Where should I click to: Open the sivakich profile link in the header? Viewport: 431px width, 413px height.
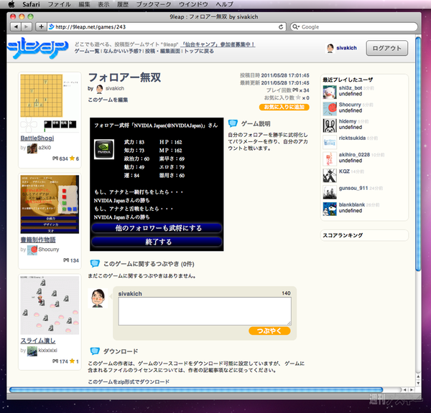click(x=346, y=48)
